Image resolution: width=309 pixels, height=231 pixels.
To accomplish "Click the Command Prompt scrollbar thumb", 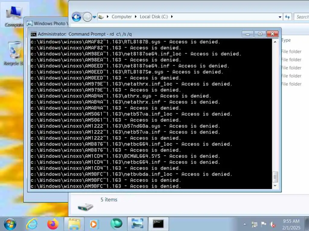I will pyautogui.click(x=275, y=177).
